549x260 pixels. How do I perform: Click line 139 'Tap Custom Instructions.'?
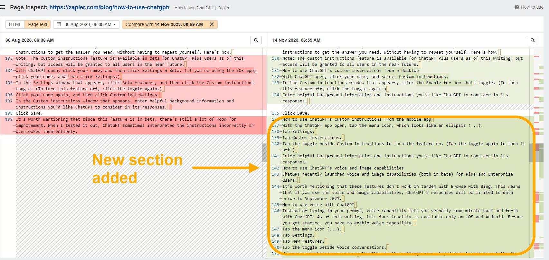pyautogui.click(x=312, y=137)
